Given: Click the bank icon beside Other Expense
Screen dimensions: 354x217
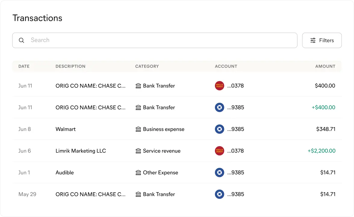Looking at the screenshot, I should pyautogui.click(x=138, y=173).
